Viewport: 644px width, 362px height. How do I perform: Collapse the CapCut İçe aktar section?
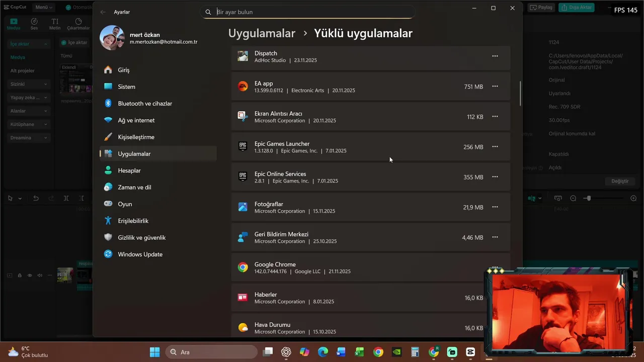point(29,44)
